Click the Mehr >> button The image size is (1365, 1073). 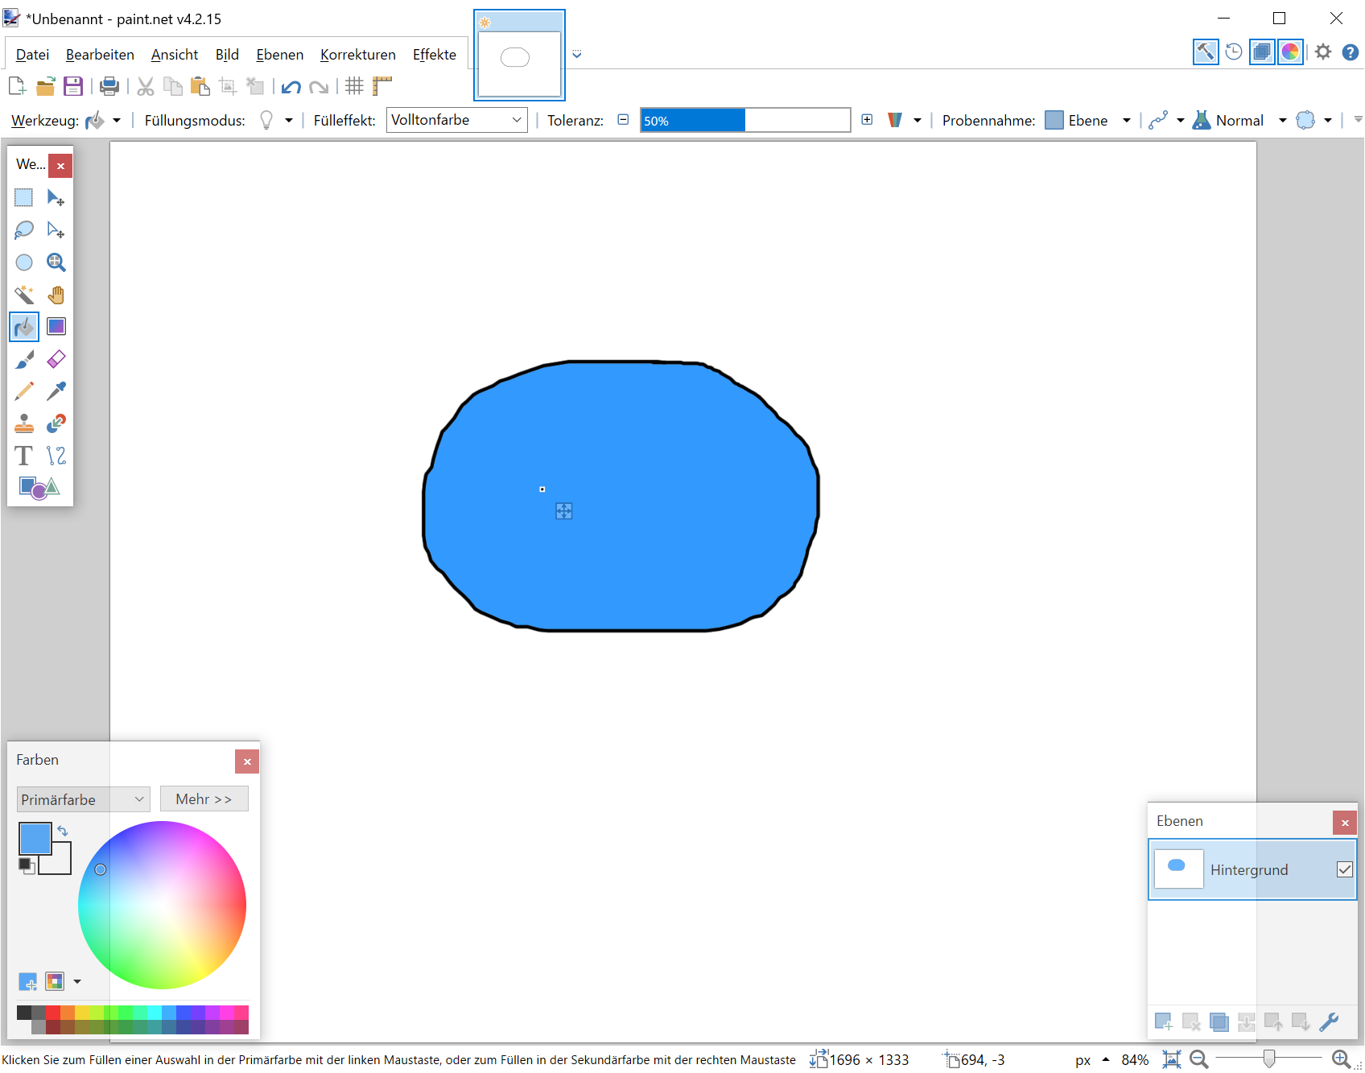[204, 799]
